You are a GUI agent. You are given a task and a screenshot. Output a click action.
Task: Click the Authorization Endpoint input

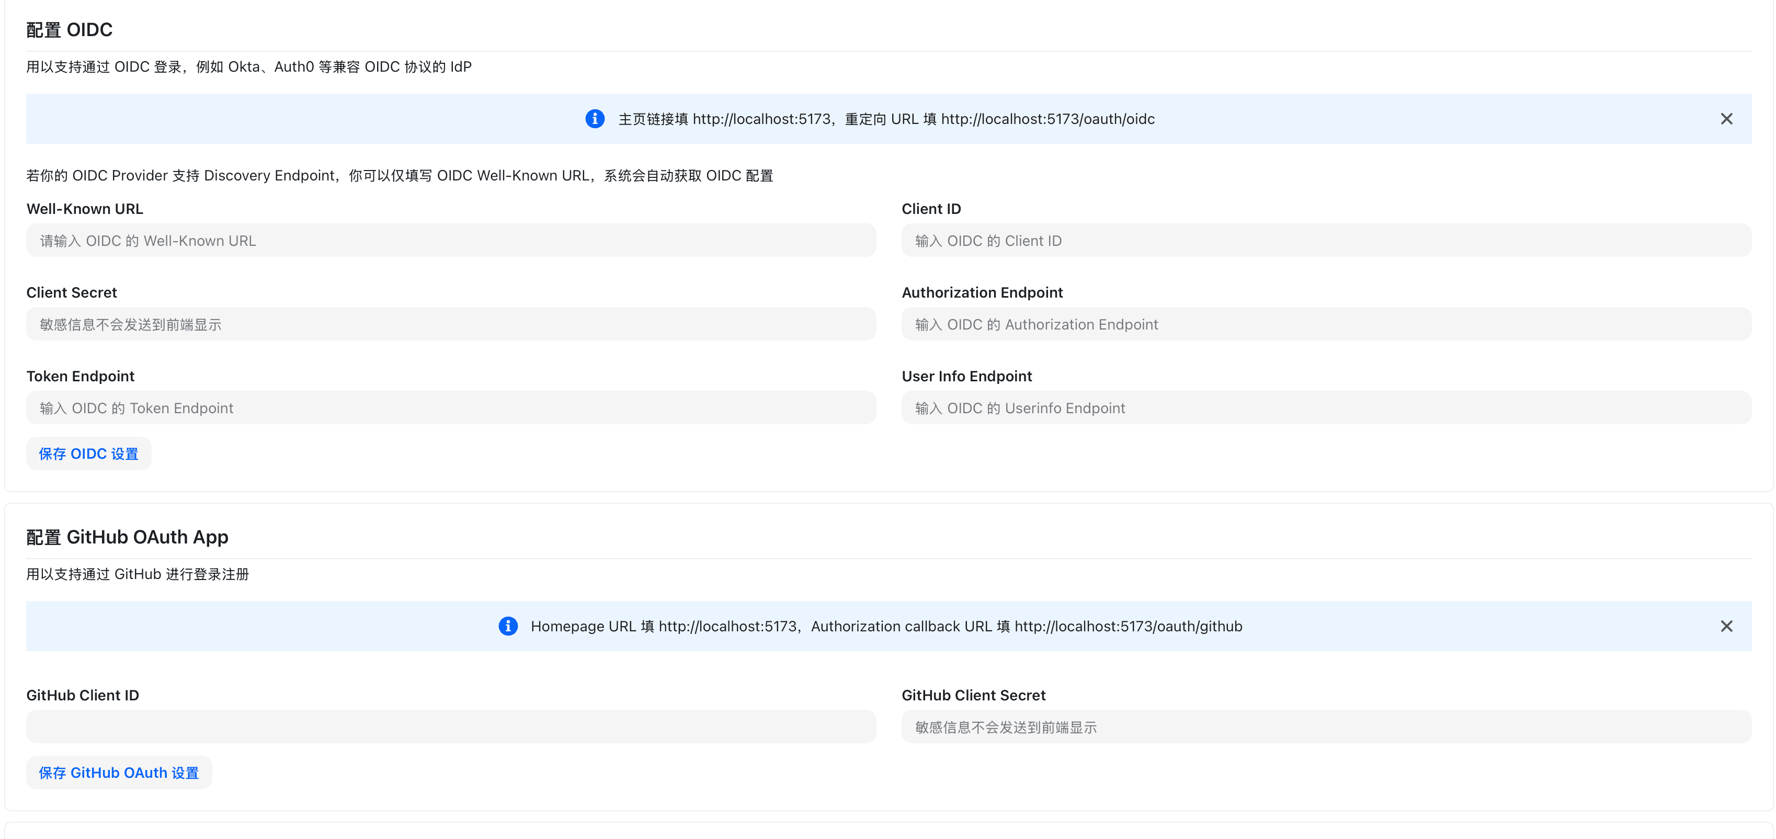(1326, 324)
